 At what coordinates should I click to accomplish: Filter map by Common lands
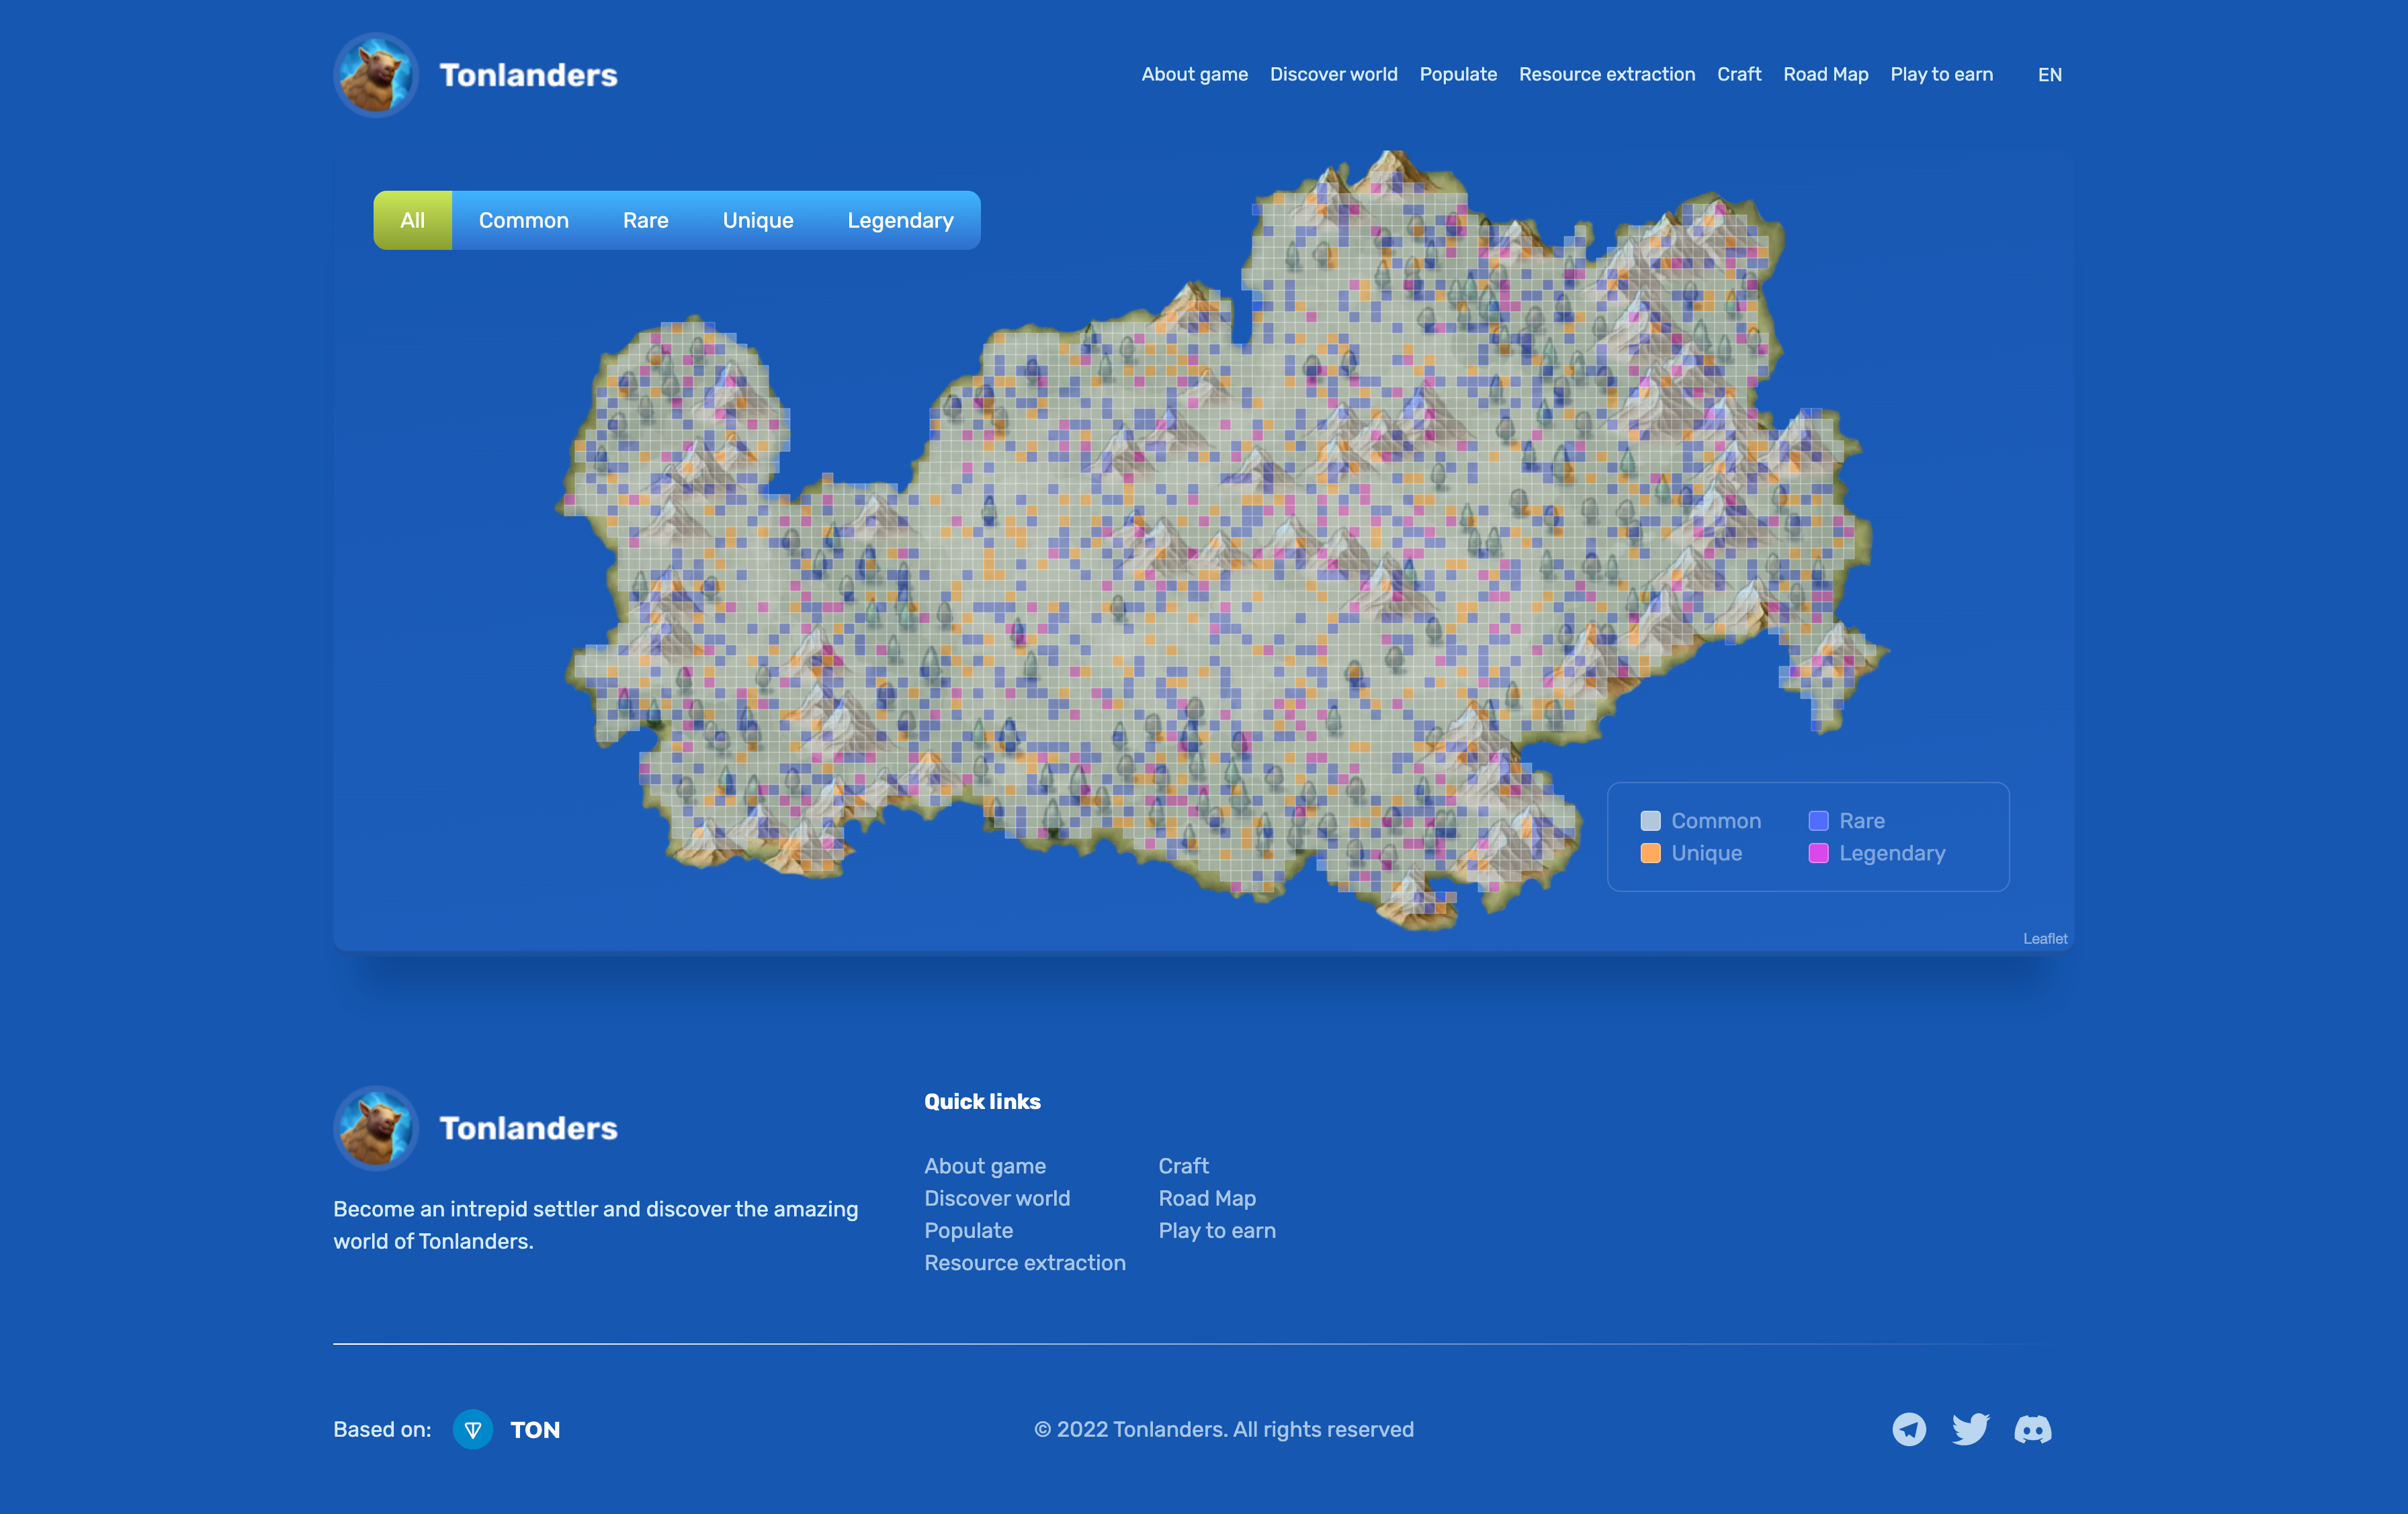point(523,220)
